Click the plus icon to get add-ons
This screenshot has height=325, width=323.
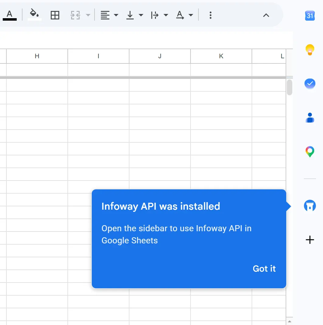point(310,240)
